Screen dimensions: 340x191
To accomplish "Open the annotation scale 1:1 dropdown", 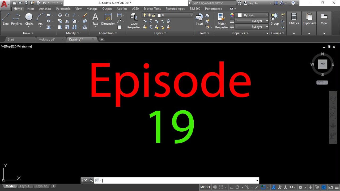I will click(x=292, y=187).
